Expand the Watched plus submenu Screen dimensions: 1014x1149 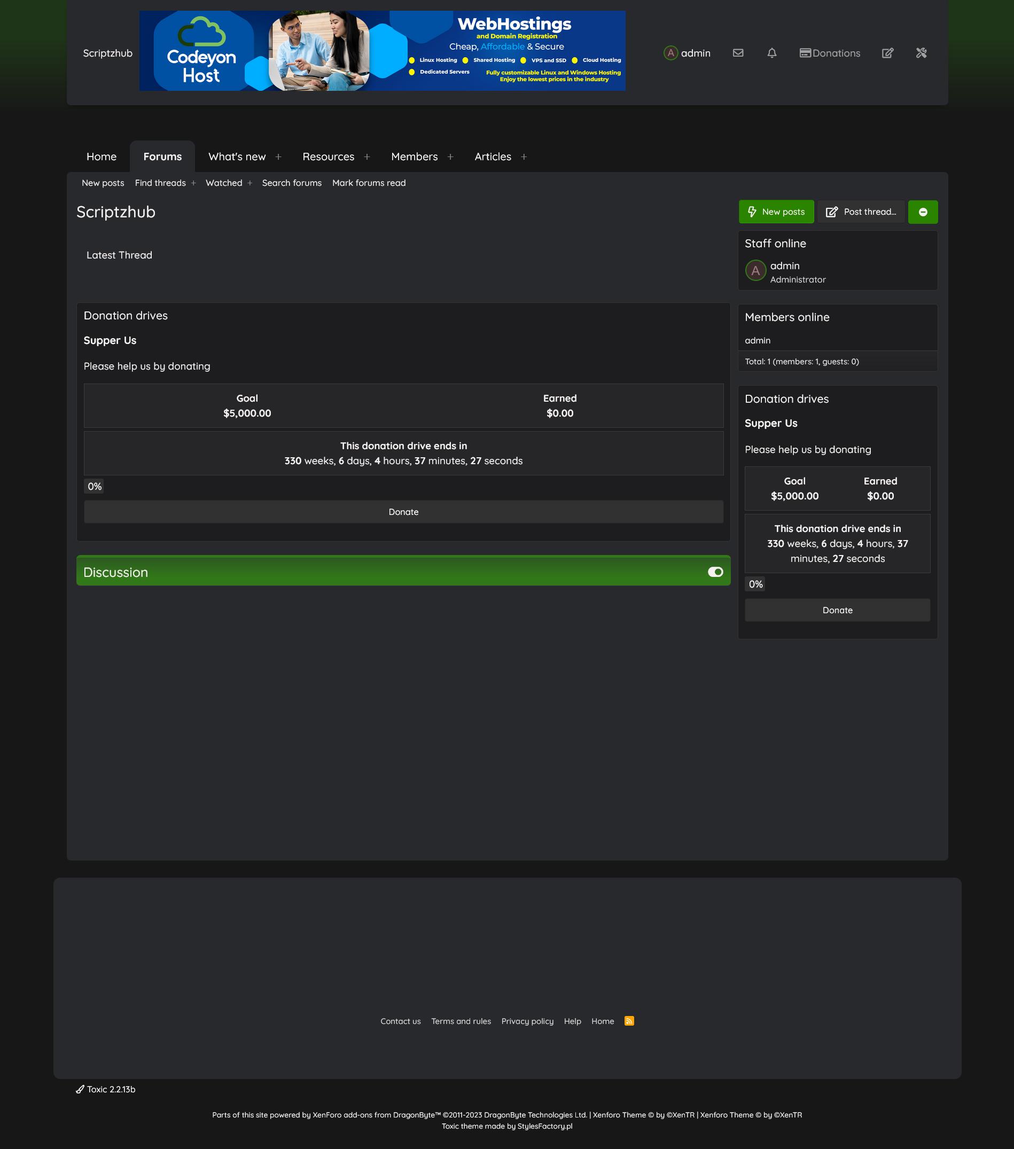point(250,183)
